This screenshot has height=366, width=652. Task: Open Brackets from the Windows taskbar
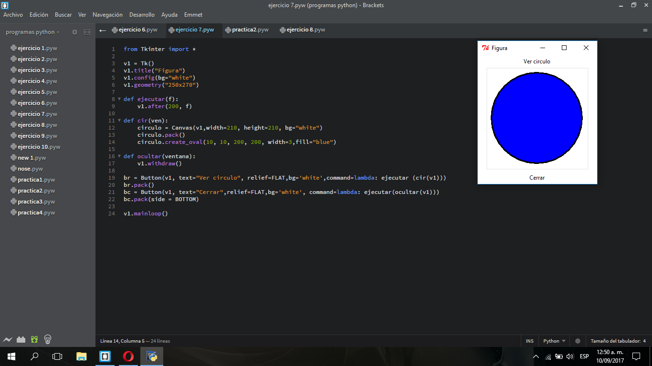105,356
